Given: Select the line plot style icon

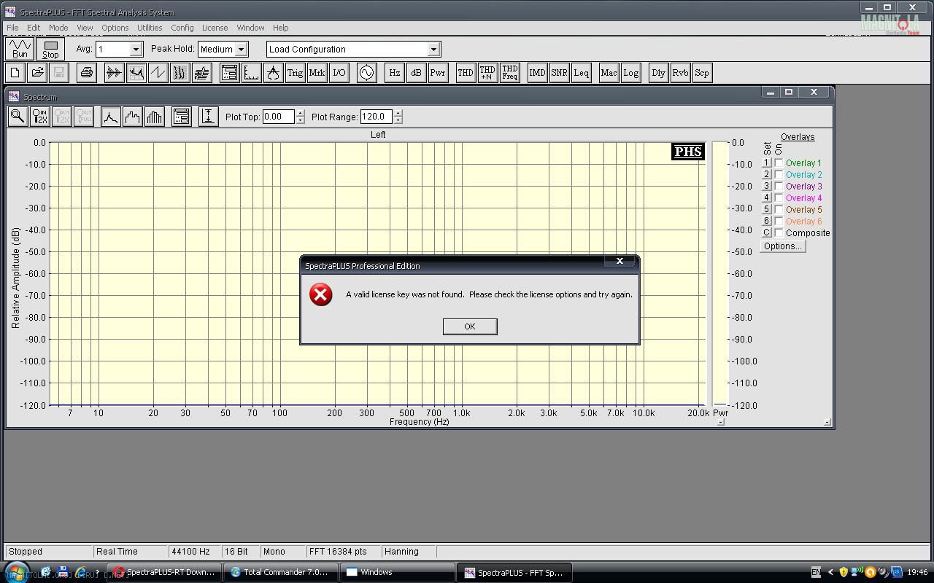Looking at the screenshot, I should tap(111, 117).
